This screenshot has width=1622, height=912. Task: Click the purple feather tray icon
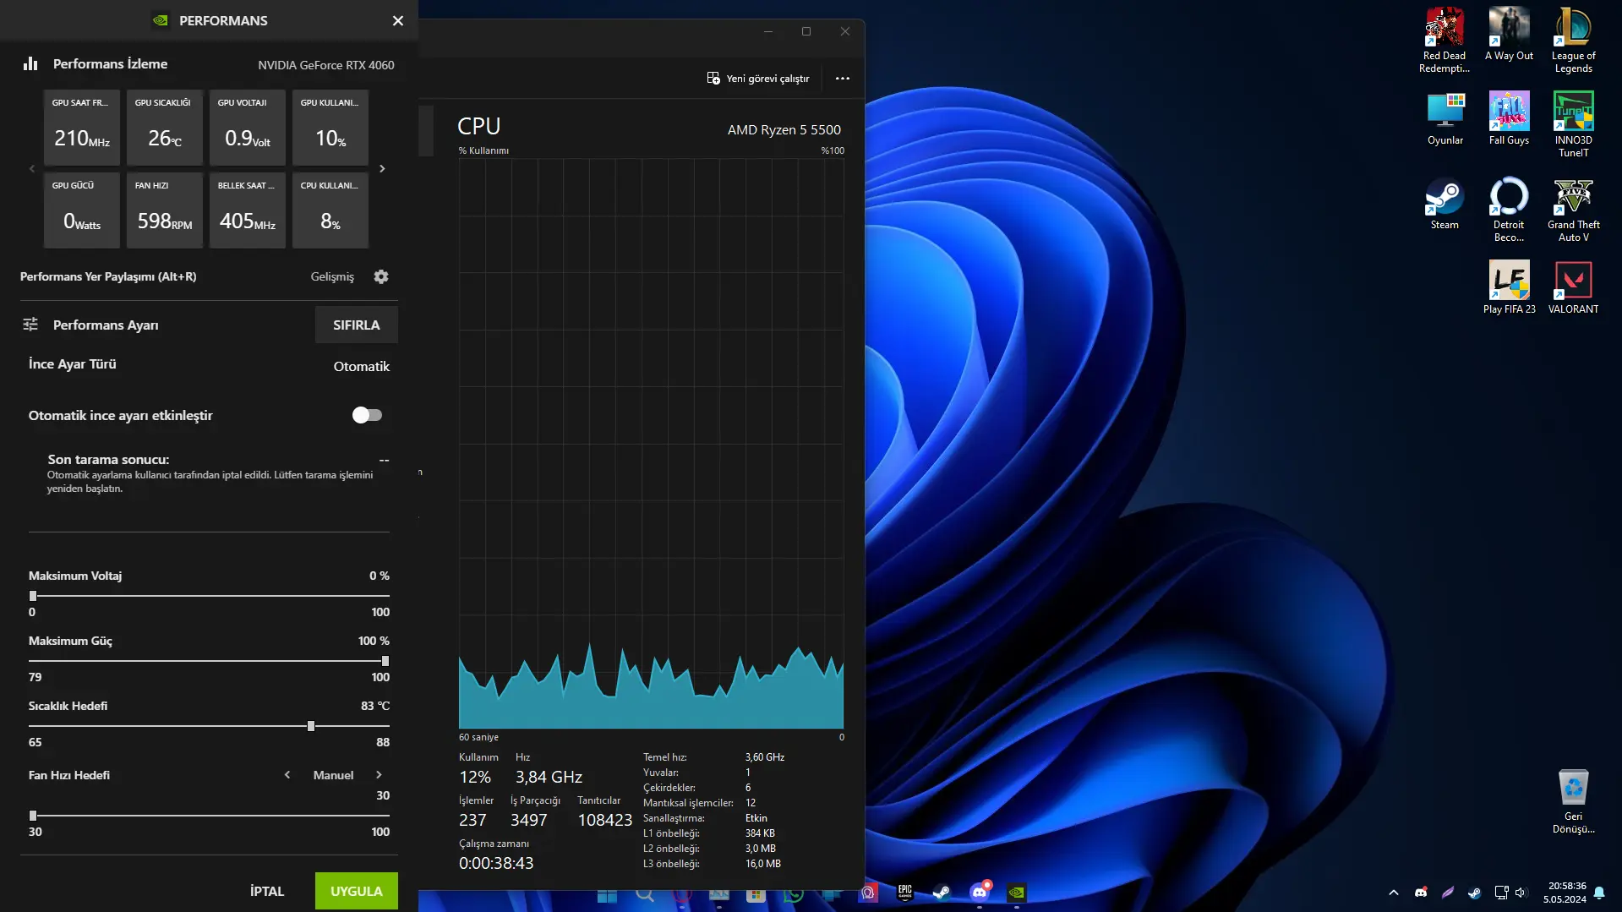[1448, 893]
